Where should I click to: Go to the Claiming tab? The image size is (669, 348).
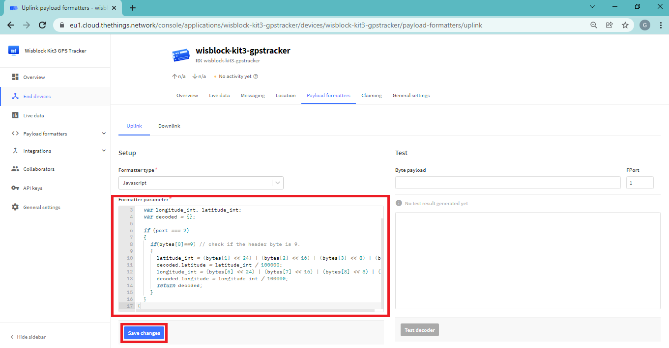click(371, 96)
